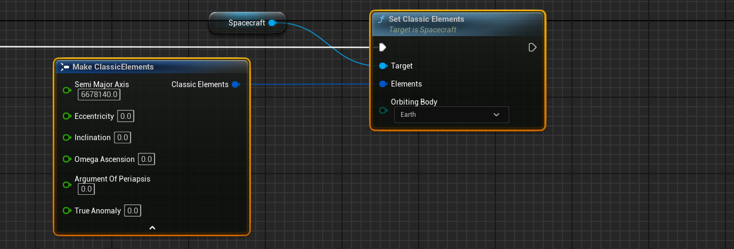Click the Target input pin
This screenshot has width=734, height=249.
(x=382, y=66)
